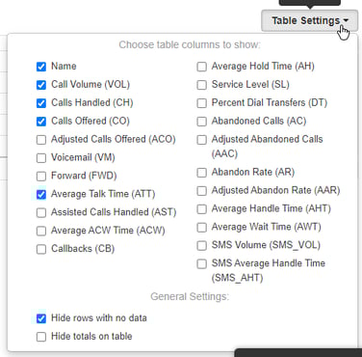Viewport: 362px width, 357px height.
Task: Check Service Level (SL) box
Action: pyautogui.click(x=201, y=85)
